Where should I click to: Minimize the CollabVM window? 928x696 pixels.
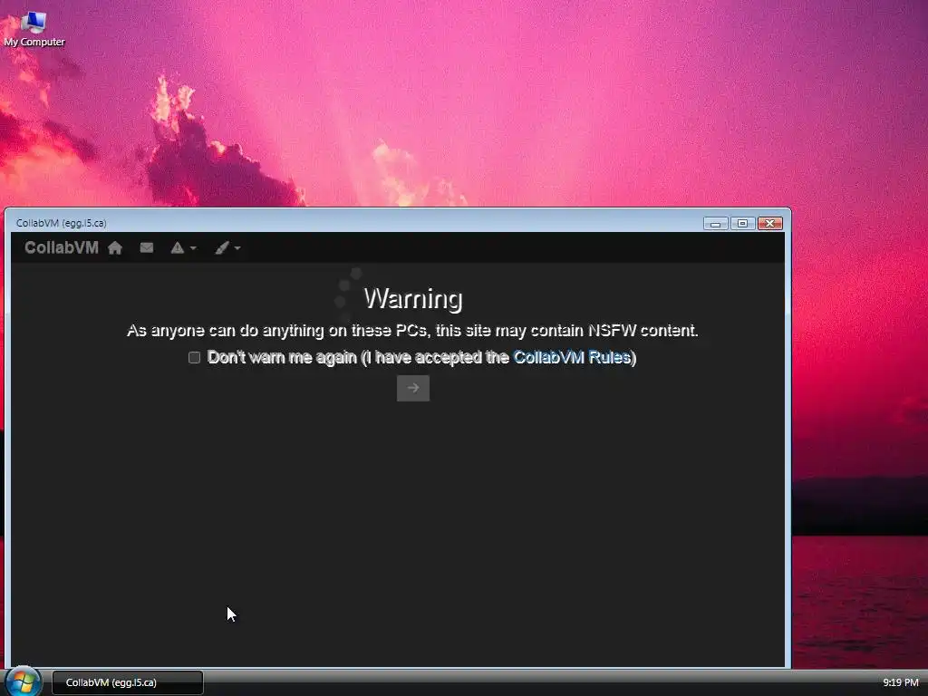pos(716,223)
